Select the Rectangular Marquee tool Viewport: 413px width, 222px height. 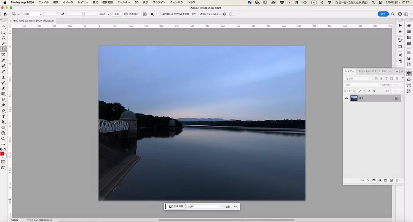click(x=3, y=32)
